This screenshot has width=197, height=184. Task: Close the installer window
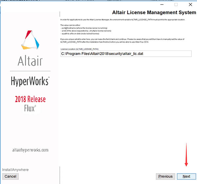point(190,5)
